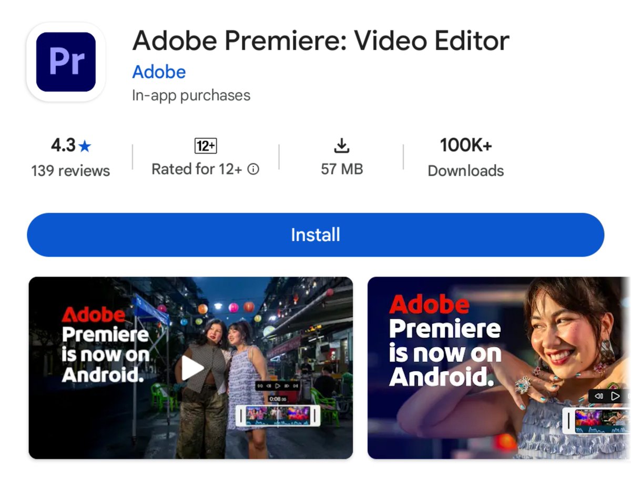Click the download size icon above 57 MB

click(342, 146)
